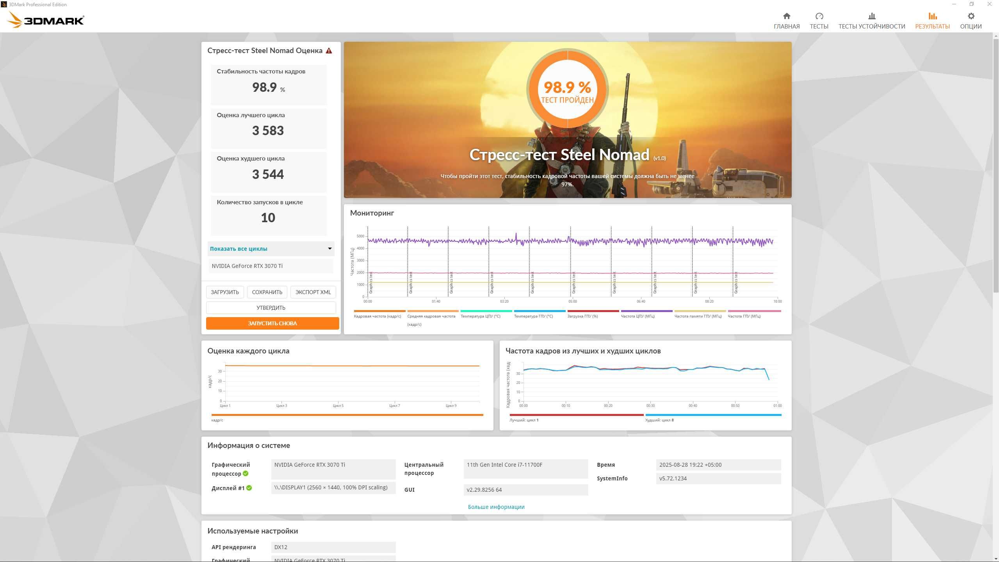Screen dimensions: 999x562
Task: Click the Используемые настройки heading
Action: click(x=253, y=531)
